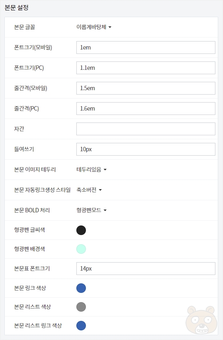Expand the 본문 이미지 테두리 dropdown
The image size is (223, 340).
pyautogui.click(x=92, y=170)
